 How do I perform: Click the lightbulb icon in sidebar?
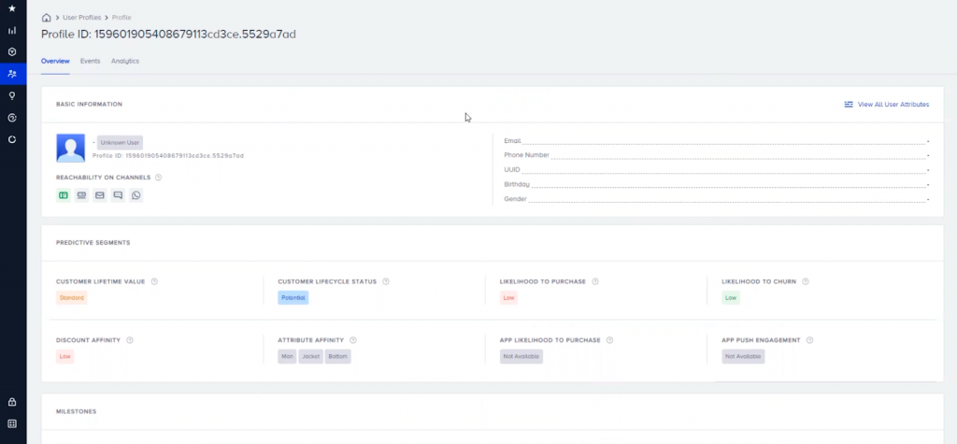(x=12, y=95)
